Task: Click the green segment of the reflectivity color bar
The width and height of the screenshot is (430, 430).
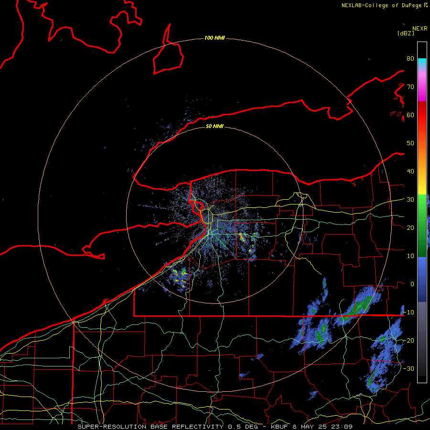Action: (x=422, y=226)
